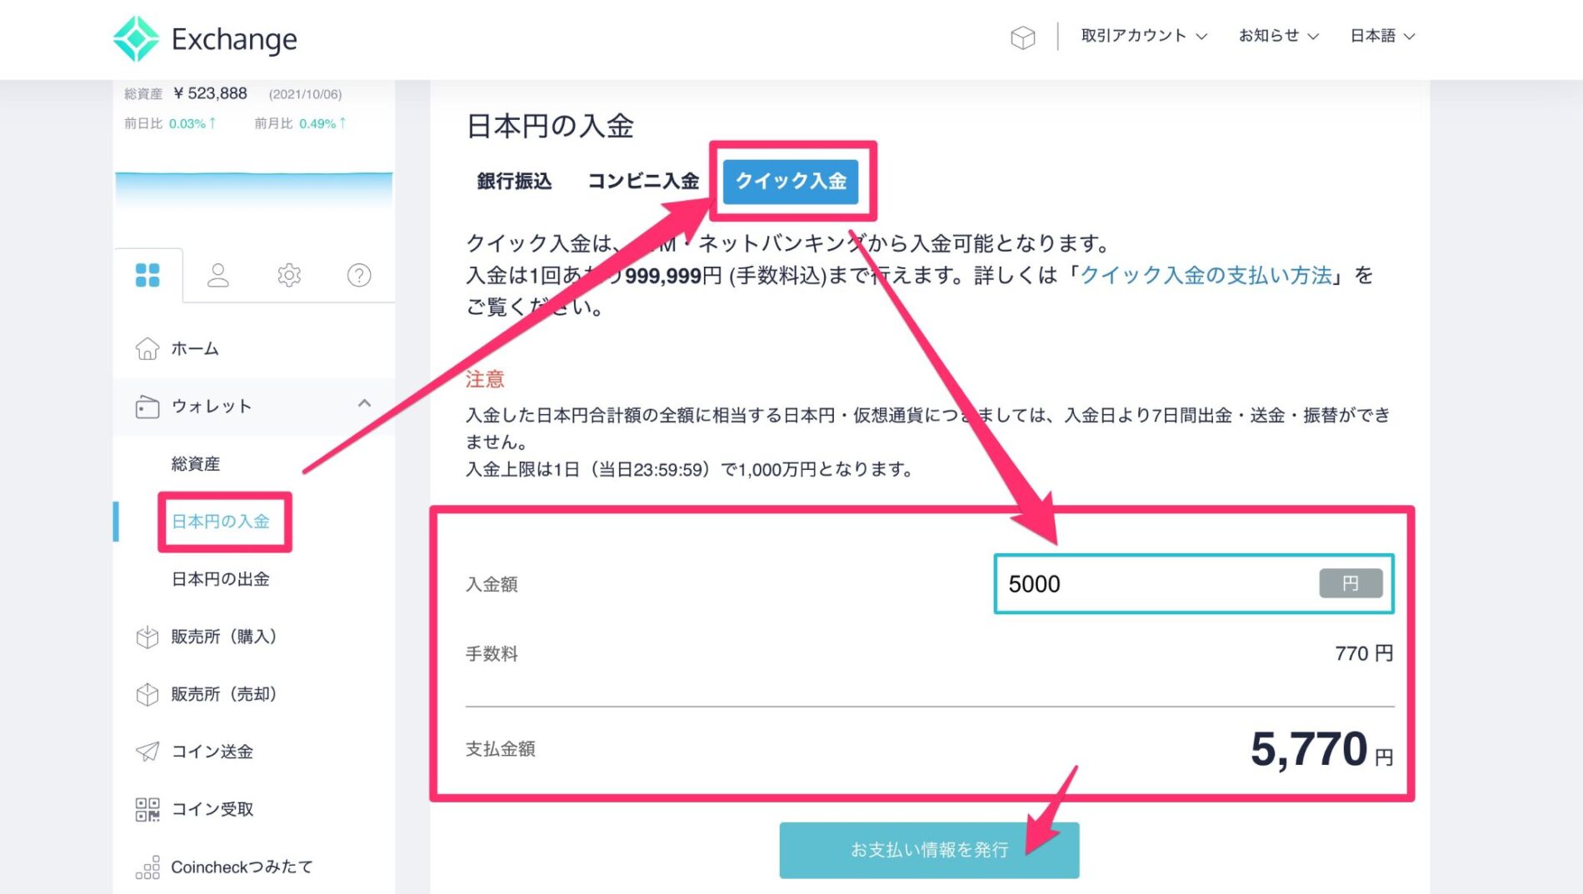Open the settings gear tab icon
Screen dimensions: 1583x894
click(289, 275)
